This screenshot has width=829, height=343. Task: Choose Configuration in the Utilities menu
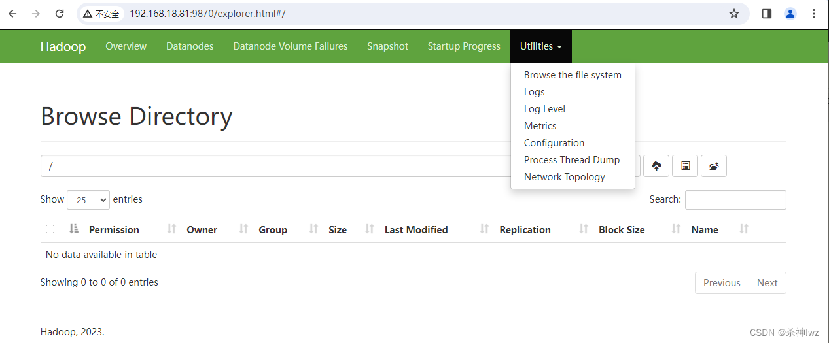pos(554,143)
